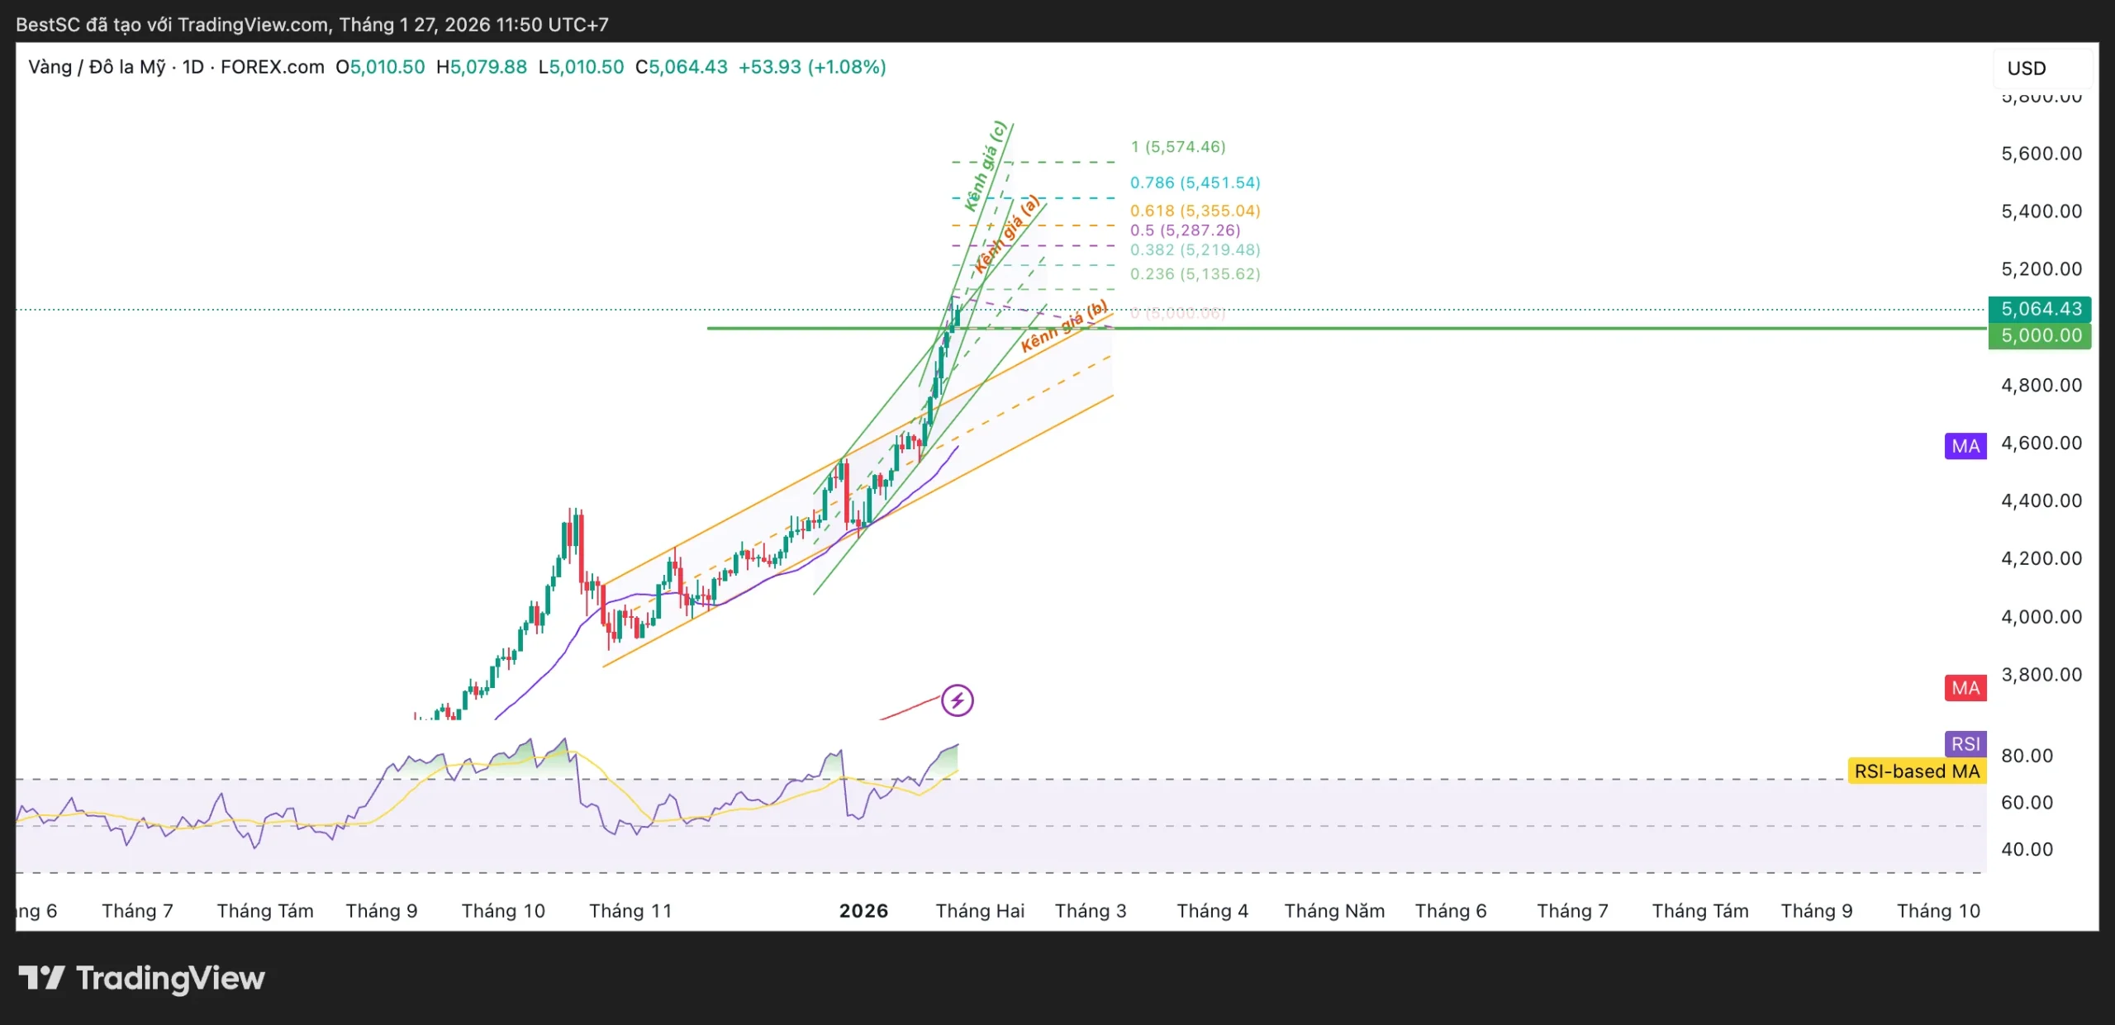Image resolution: width=2115 pixels, height=1025 pixels.
Task: Click the Vàng / Đô la Mỹ symbol title
Action: click(x=97, y=67)
